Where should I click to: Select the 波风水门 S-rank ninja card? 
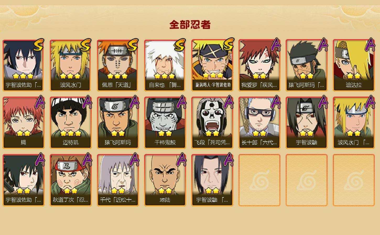tap(70, 65)
